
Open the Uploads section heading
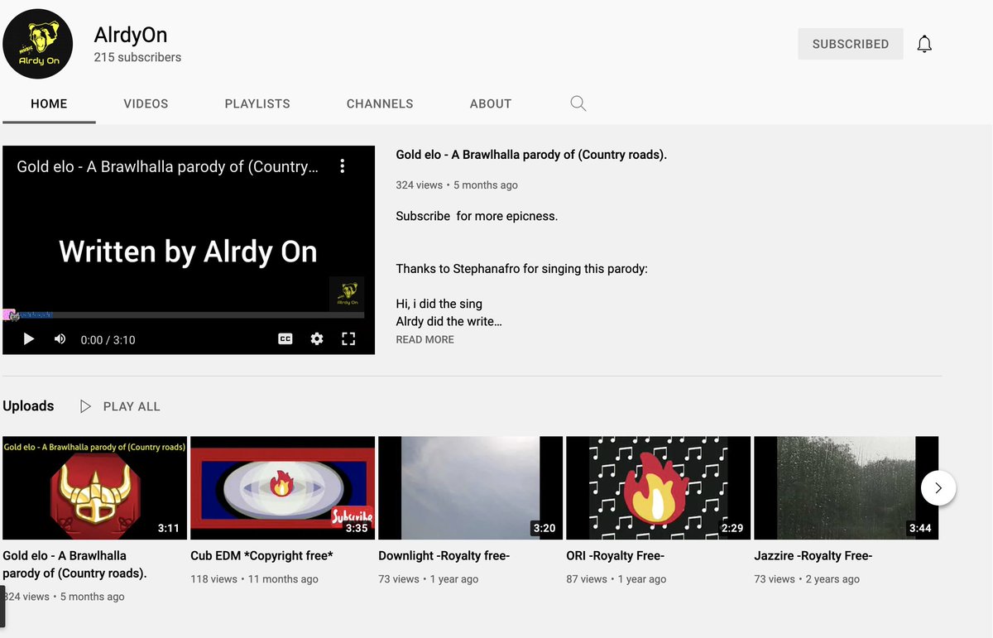coord(28,405)
